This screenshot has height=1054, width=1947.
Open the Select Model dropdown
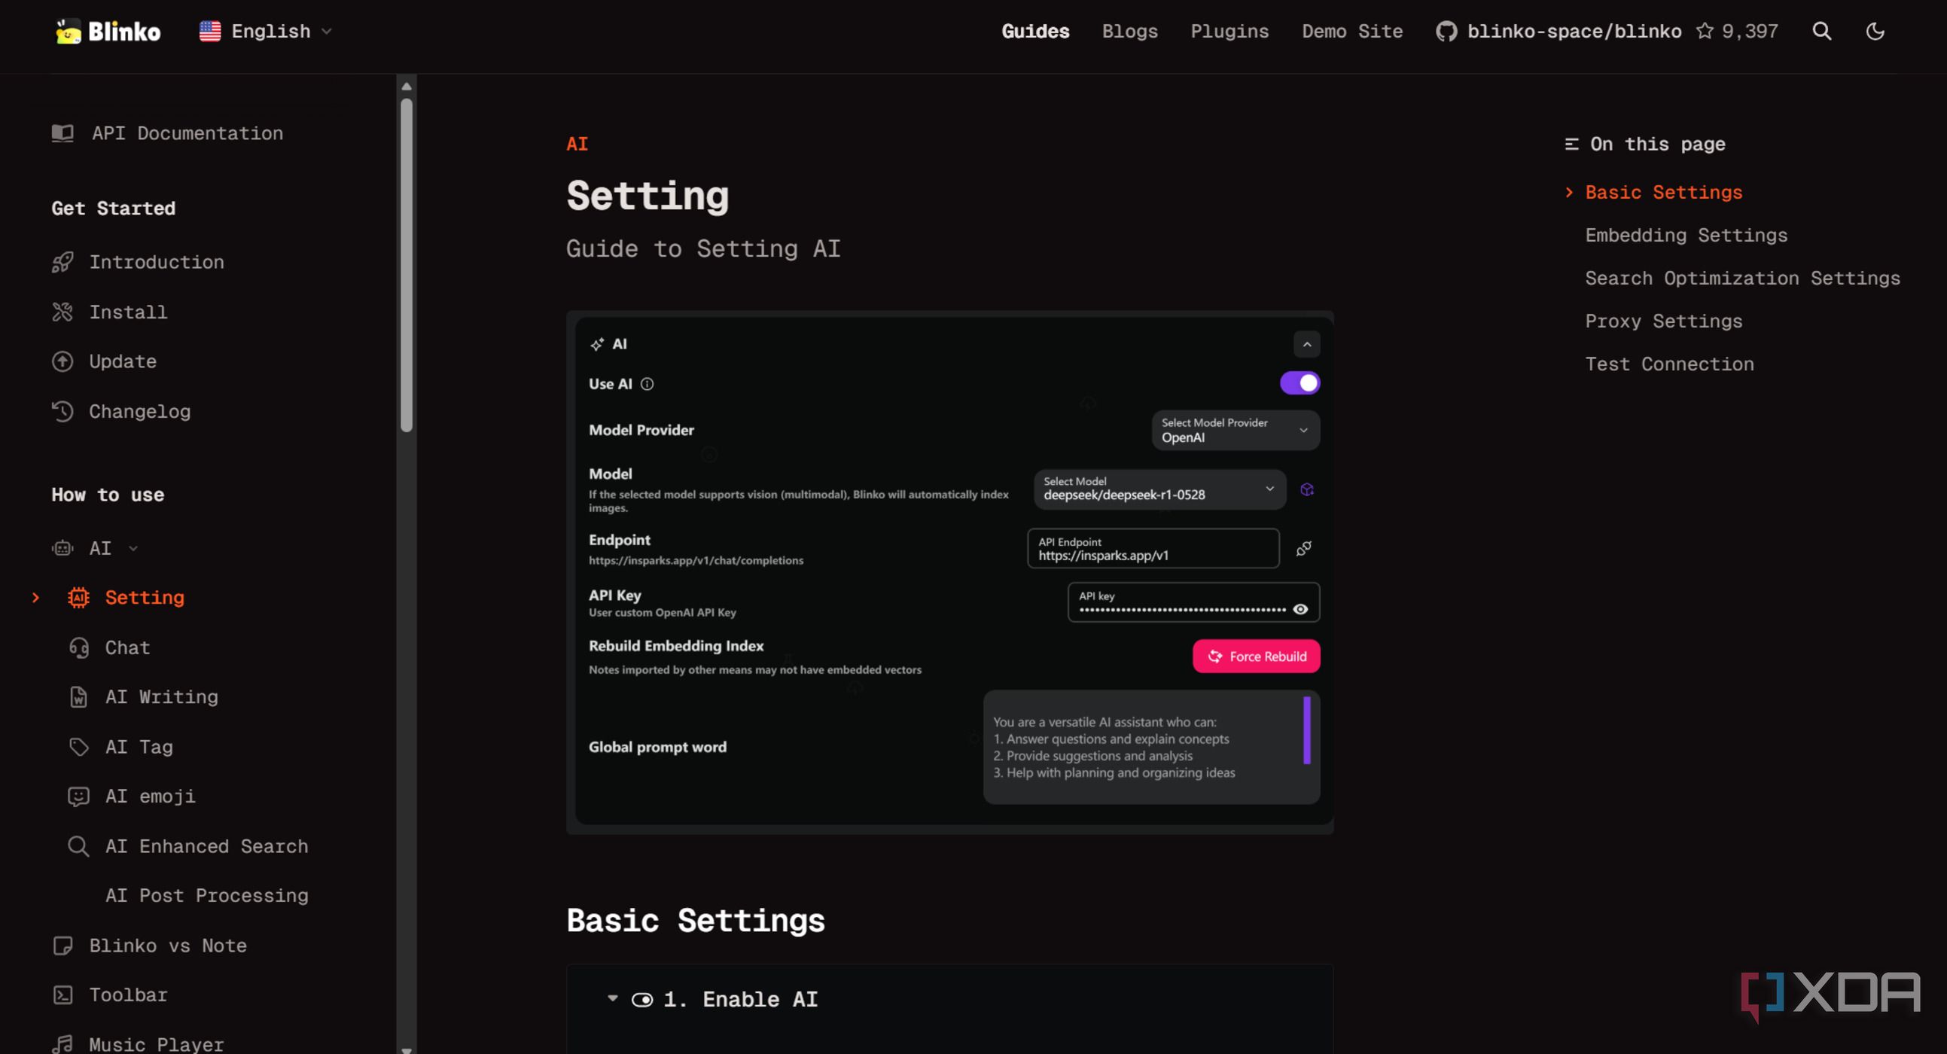point(1159,489)
